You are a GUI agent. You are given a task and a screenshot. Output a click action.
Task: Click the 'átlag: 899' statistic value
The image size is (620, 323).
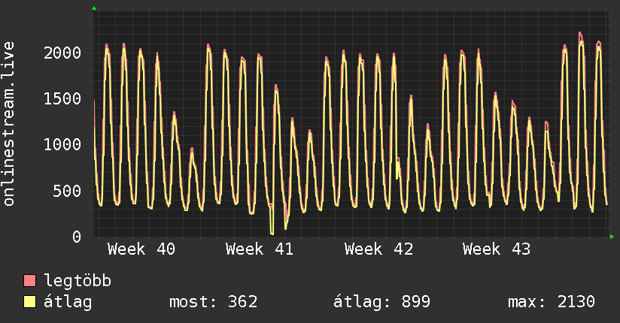coord(381,302)
